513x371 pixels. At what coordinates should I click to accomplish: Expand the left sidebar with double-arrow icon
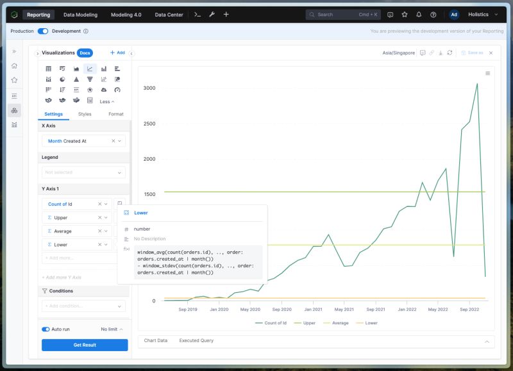pos(14,51)
